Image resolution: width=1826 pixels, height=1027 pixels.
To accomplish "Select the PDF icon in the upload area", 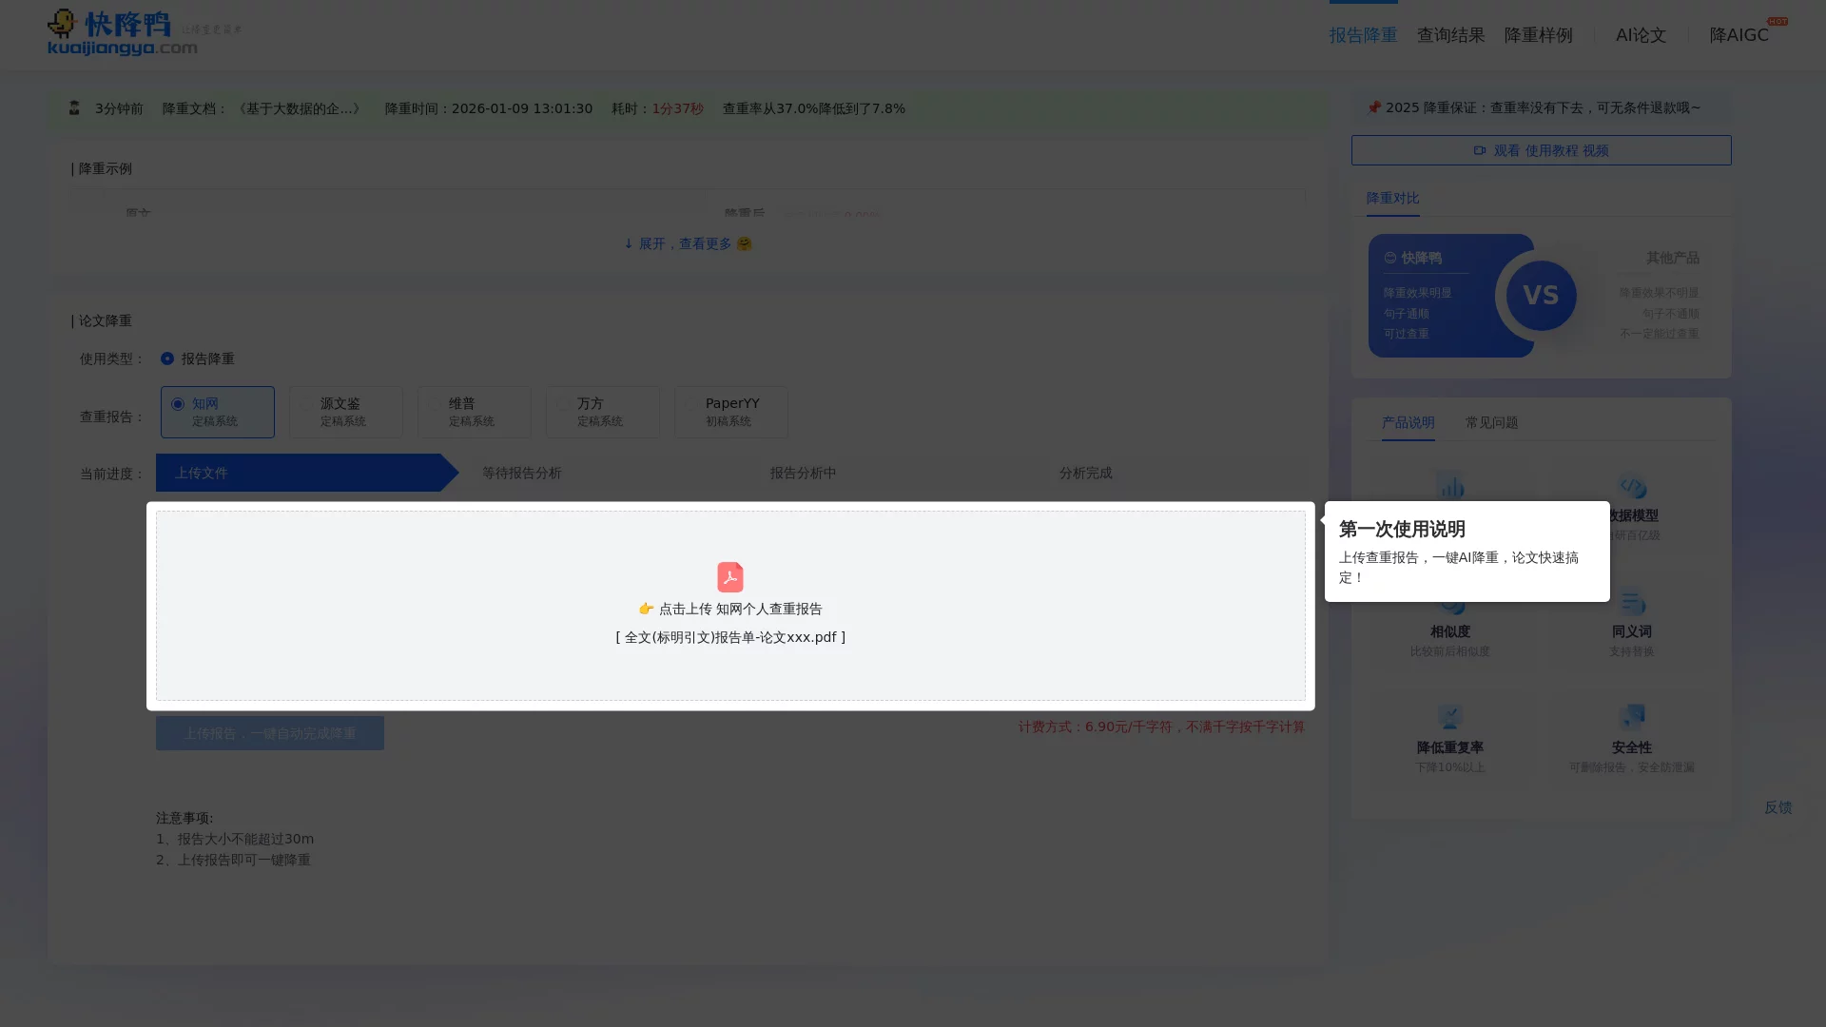I will pyautogui.click(x=729, y=577).
